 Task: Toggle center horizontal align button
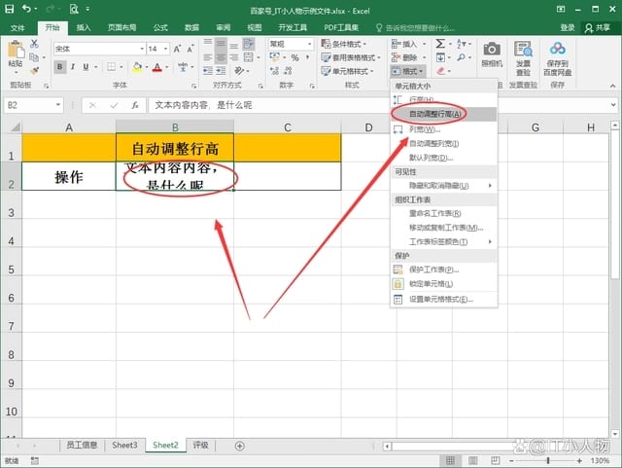pyautogui.click(x=221, y=57)
